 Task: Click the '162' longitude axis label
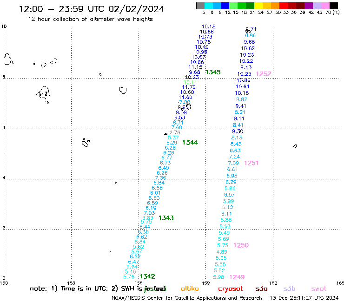[273, 283]
